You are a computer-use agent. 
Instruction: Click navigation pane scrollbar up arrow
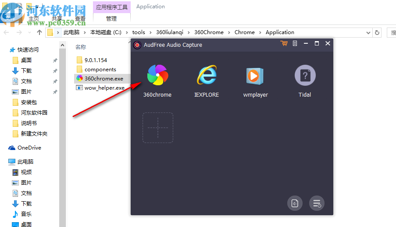(x=62, y=45)
